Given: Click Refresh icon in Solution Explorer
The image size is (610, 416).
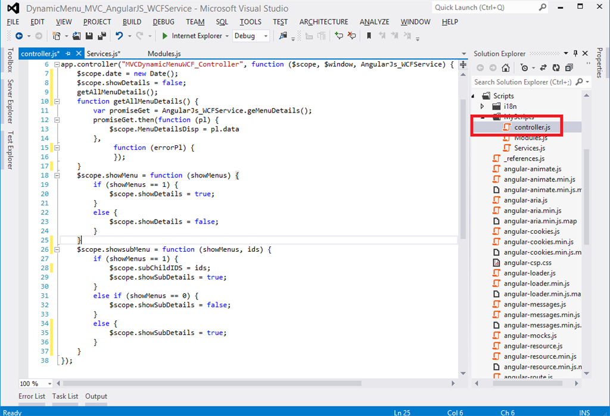Looking at the screenshot, I should (556, 68).
